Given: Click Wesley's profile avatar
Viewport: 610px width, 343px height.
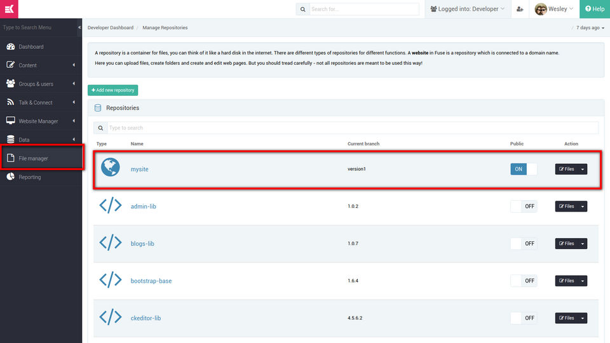Looking at the screenshot, I should [x=541, y=9].
